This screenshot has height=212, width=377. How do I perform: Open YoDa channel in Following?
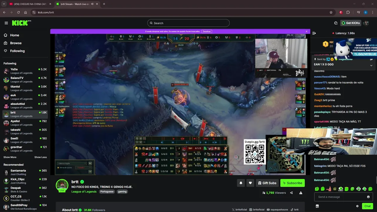(25, 71)
